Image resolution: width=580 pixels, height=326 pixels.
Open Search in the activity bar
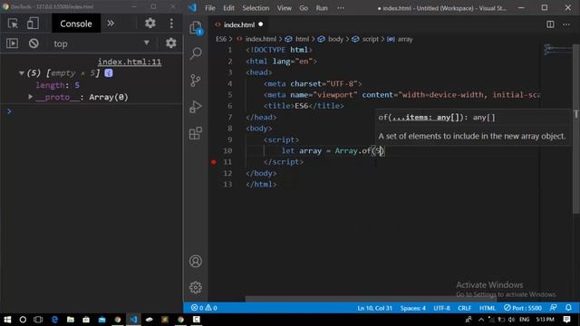pos(196,53)
